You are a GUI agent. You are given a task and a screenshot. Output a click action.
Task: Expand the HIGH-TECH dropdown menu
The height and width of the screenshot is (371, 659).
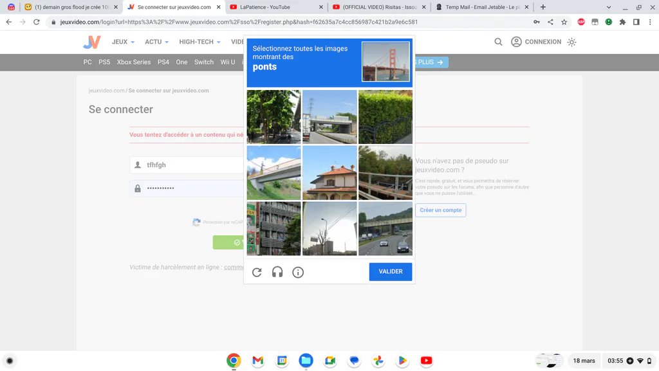coord(200,42)
